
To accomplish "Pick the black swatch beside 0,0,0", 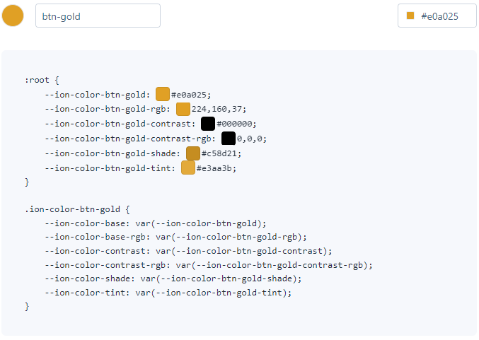I will tap(229, 139).
